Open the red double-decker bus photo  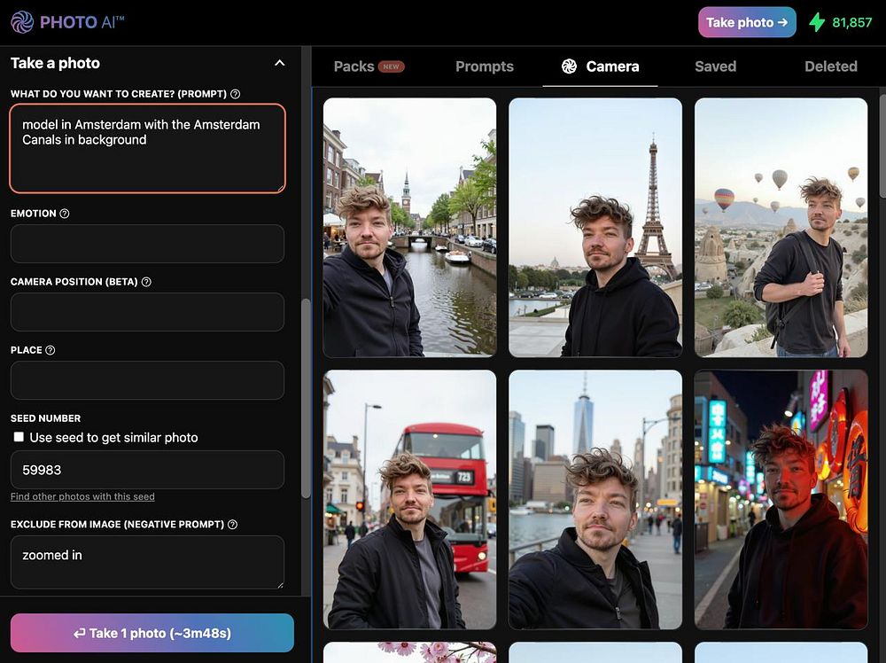pos(409,500)
